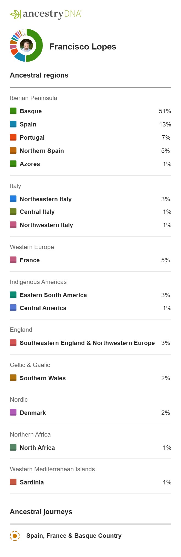
Task: Select Southeastern England & Northwestern Europe
Action: tap(87, 343)
